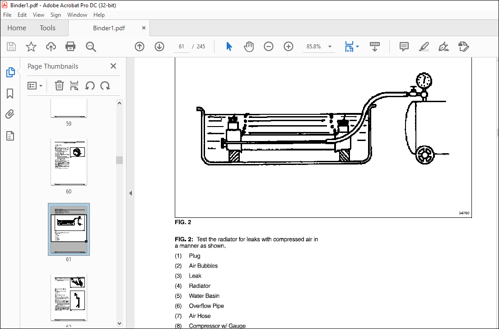Close the Binder1.pdf tab
The image size is (499, 329).
click(144, 28)
